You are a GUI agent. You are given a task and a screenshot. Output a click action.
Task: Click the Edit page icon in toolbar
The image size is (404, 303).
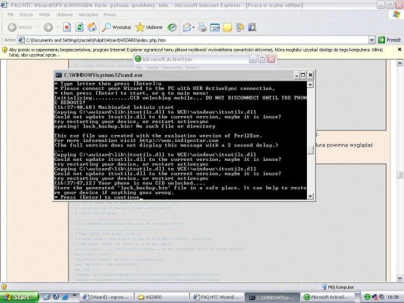pyautogui.click(x=215, y=27)
